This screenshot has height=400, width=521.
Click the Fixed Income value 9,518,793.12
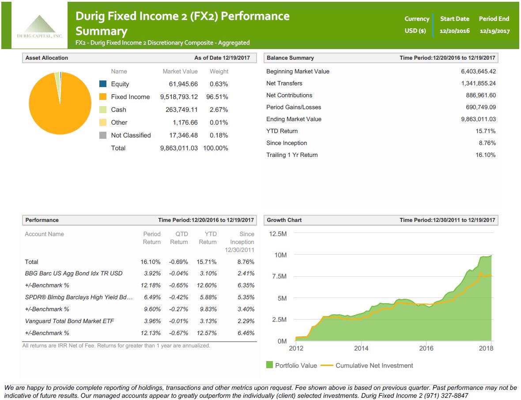tap(179, 97)
